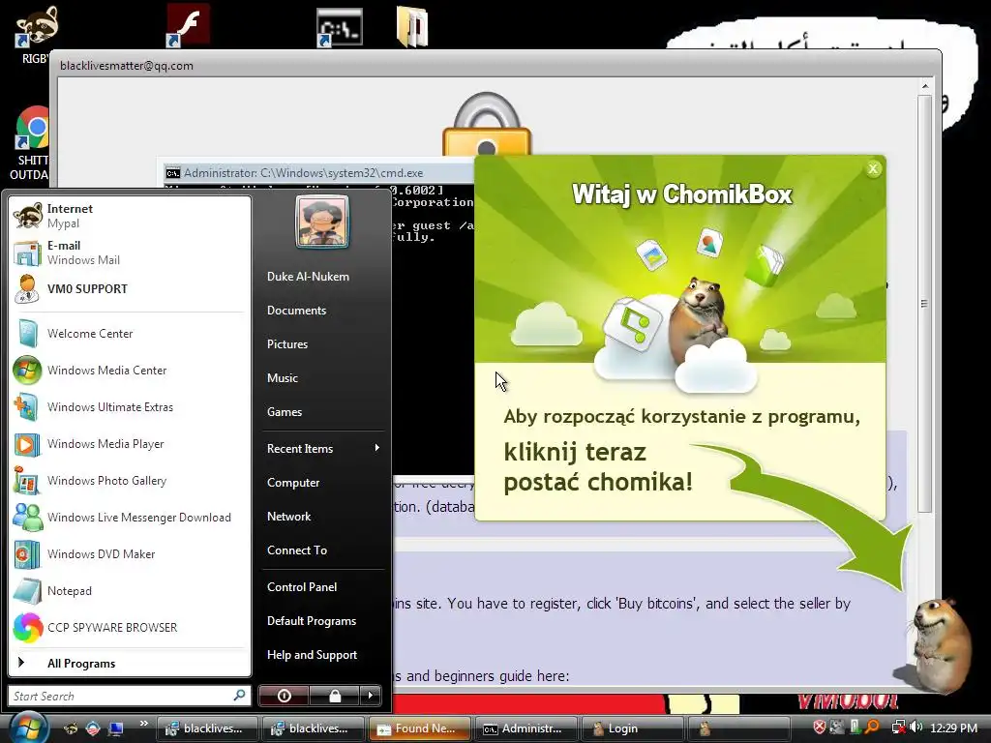Click the Obama logo Quick Launch icon

click(93, 728)
